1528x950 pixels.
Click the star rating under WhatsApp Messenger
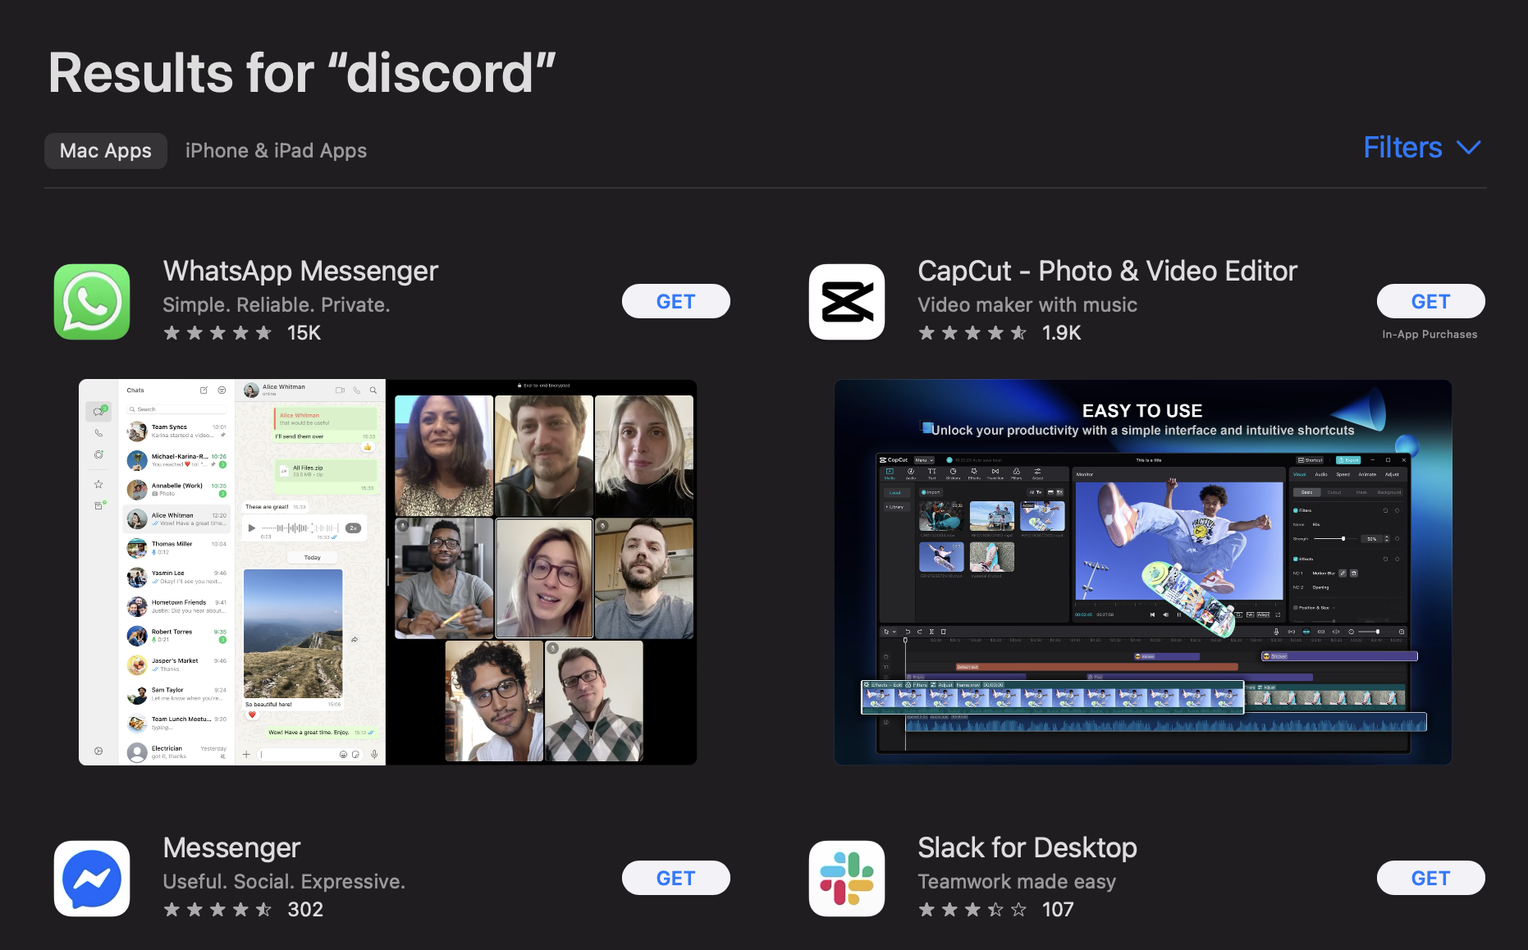pyautogui.click(x=217, y=333)
